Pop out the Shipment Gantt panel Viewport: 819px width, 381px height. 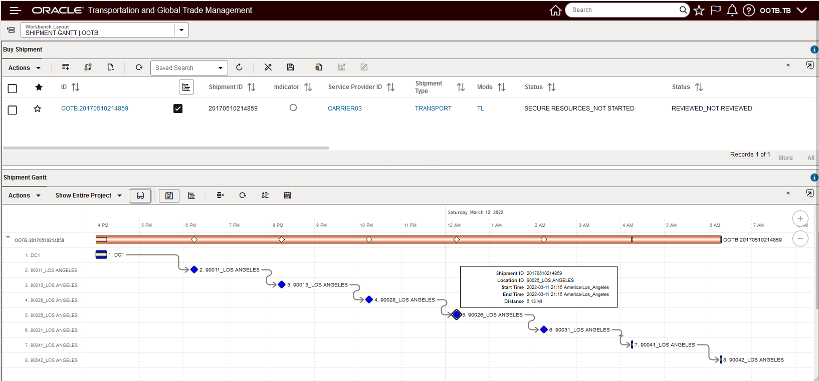(809, 193)
